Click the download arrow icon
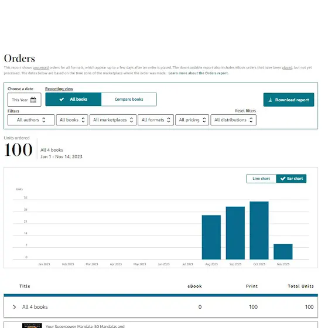This screenshot has width=328, height=328. tap(270, 100)
